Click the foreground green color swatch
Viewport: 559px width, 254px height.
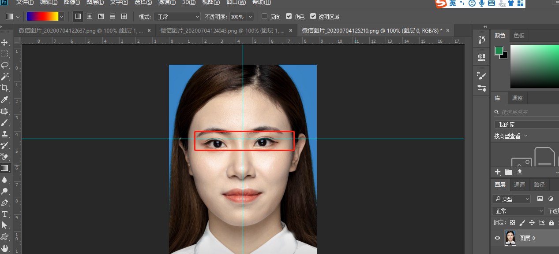click(x=499, y=51)
